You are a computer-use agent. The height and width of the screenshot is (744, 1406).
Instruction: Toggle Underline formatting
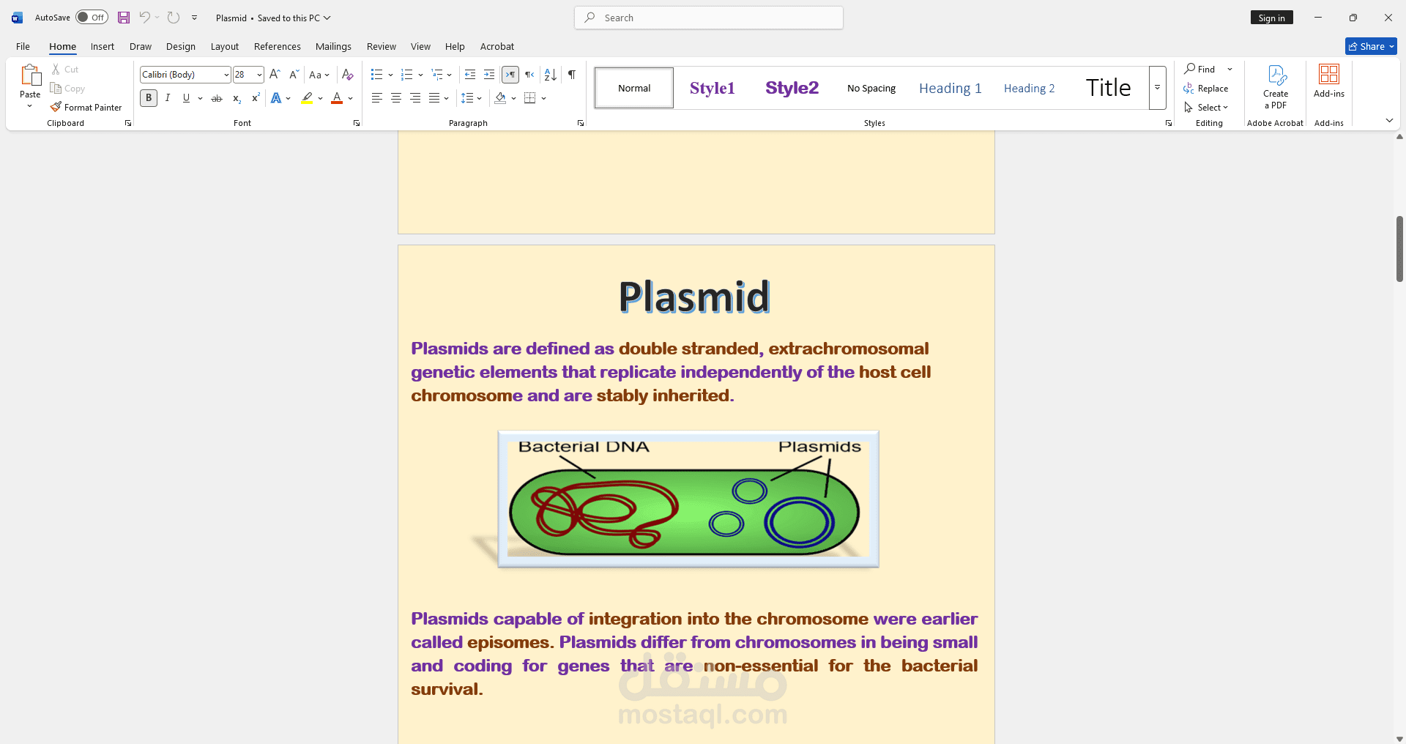click(x=186, y=98)
